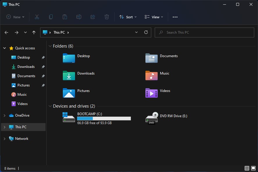
Task: Expand the Network tree node
Action: [5, 139]
